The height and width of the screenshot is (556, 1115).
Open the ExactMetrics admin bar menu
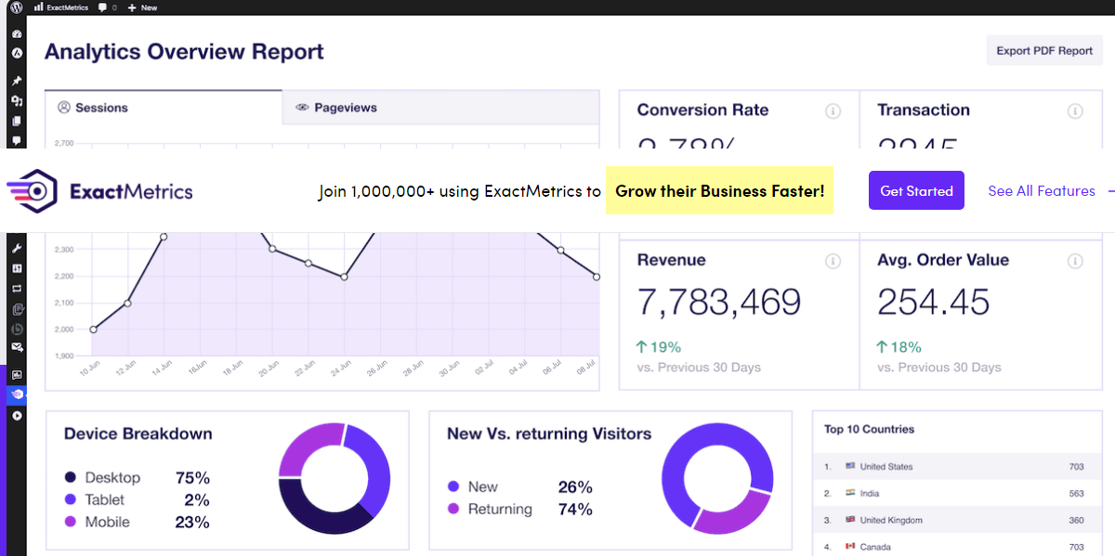(x=63, y=7)
